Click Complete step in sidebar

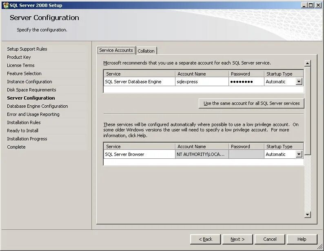(16, 147)
